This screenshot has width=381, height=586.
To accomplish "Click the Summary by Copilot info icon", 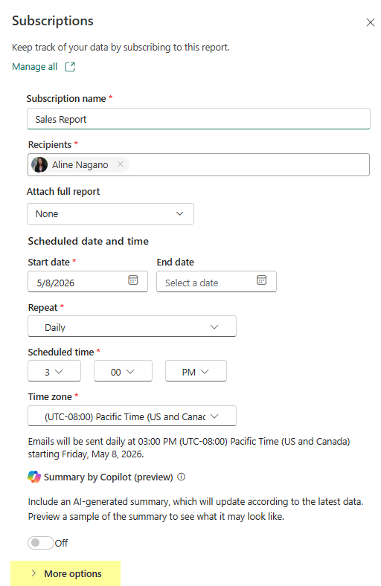I will tap(181, 477).
